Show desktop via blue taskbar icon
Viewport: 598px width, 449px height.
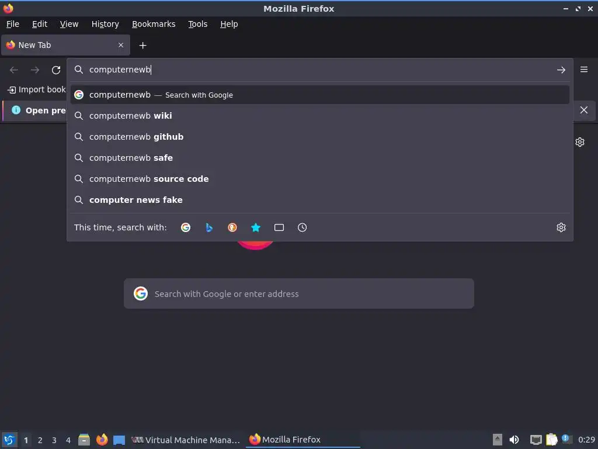point(119,440)
